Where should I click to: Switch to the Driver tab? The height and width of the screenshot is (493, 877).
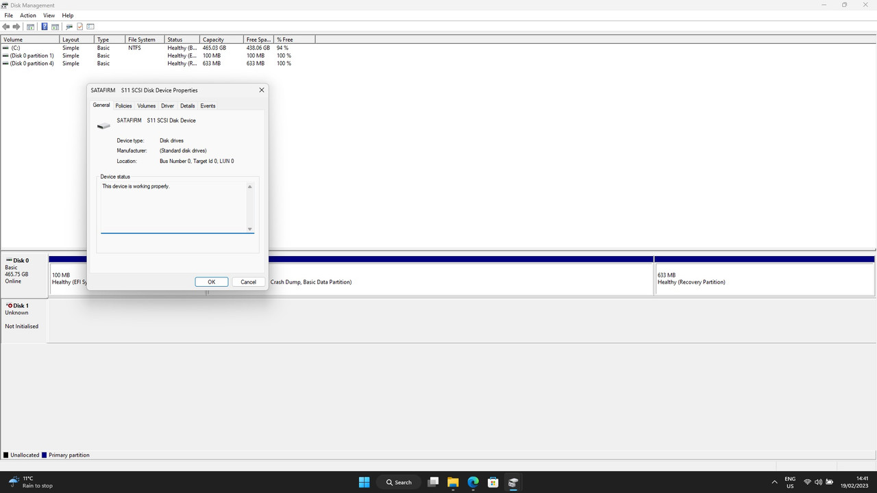point(167,105)
